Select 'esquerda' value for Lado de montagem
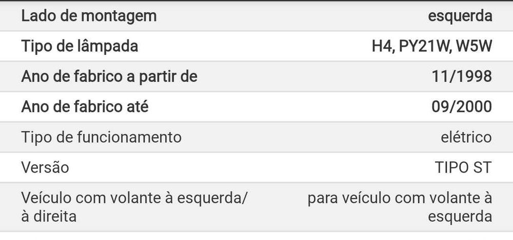Viewport: 513px width, 240px height. pos(460,16)
